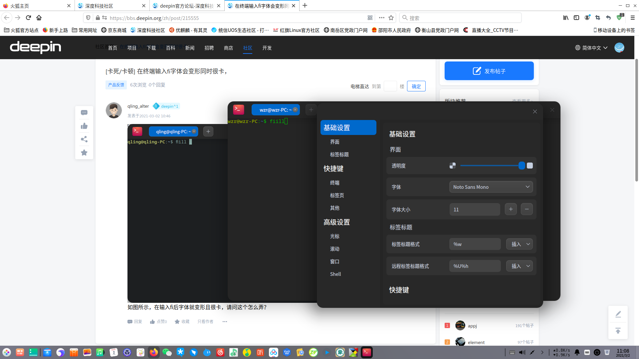Click the comment bubble icon in sidebar
Viewport: 639px width, 359px height.
pos(84,113)
